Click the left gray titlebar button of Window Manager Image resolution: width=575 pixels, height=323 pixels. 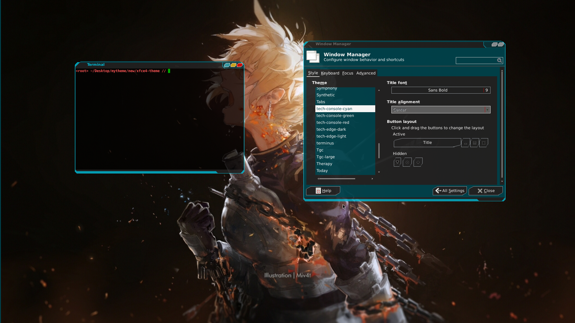[x=494, y=45]
